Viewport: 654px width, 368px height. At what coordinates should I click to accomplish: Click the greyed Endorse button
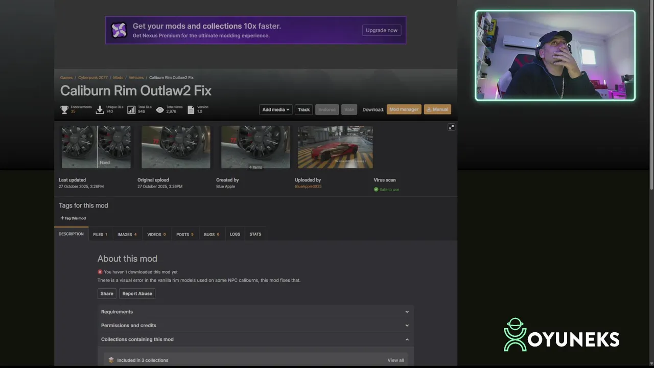pos(327,109)
